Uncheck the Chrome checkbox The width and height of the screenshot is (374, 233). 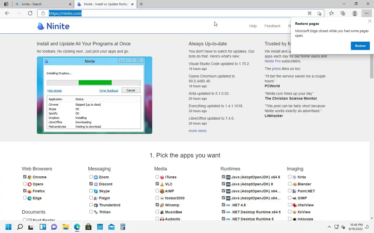(x=25, y=177)
